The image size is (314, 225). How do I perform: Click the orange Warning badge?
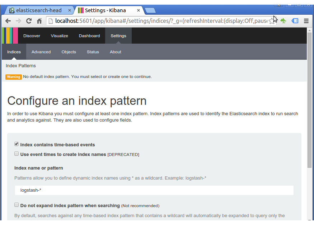(x=14, y=77)
